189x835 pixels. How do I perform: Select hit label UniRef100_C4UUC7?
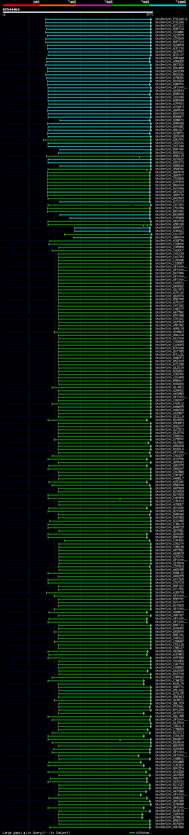coord(169,250)
